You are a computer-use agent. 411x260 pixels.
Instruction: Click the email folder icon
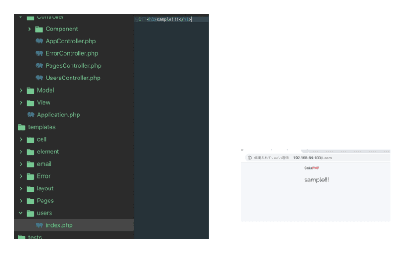click(30, 164)
